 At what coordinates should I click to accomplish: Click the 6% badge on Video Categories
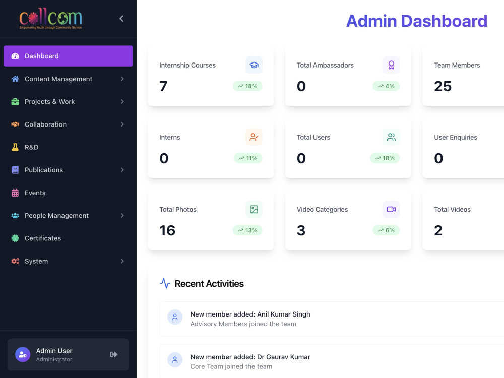click(x=386, y=230)
